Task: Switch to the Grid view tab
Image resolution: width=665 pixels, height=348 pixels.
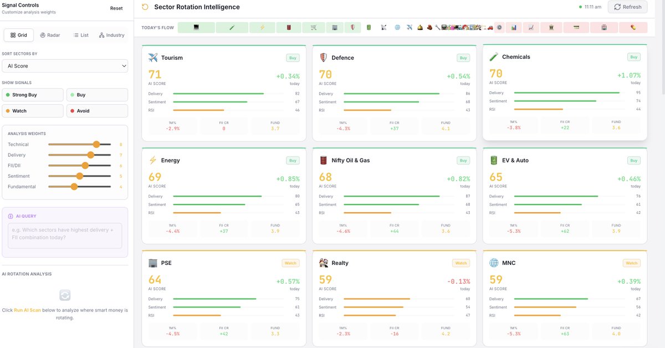Action: coord(18,35)
